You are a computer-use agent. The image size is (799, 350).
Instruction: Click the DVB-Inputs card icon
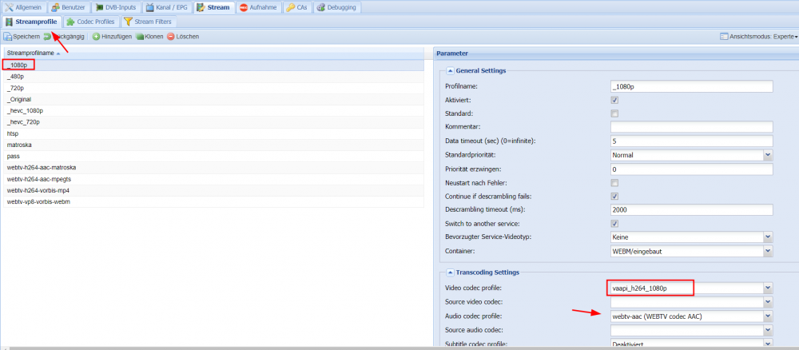[100, 8]
